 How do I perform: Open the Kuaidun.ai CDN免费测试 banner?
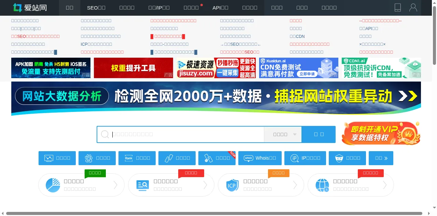[x=299, y=68]
